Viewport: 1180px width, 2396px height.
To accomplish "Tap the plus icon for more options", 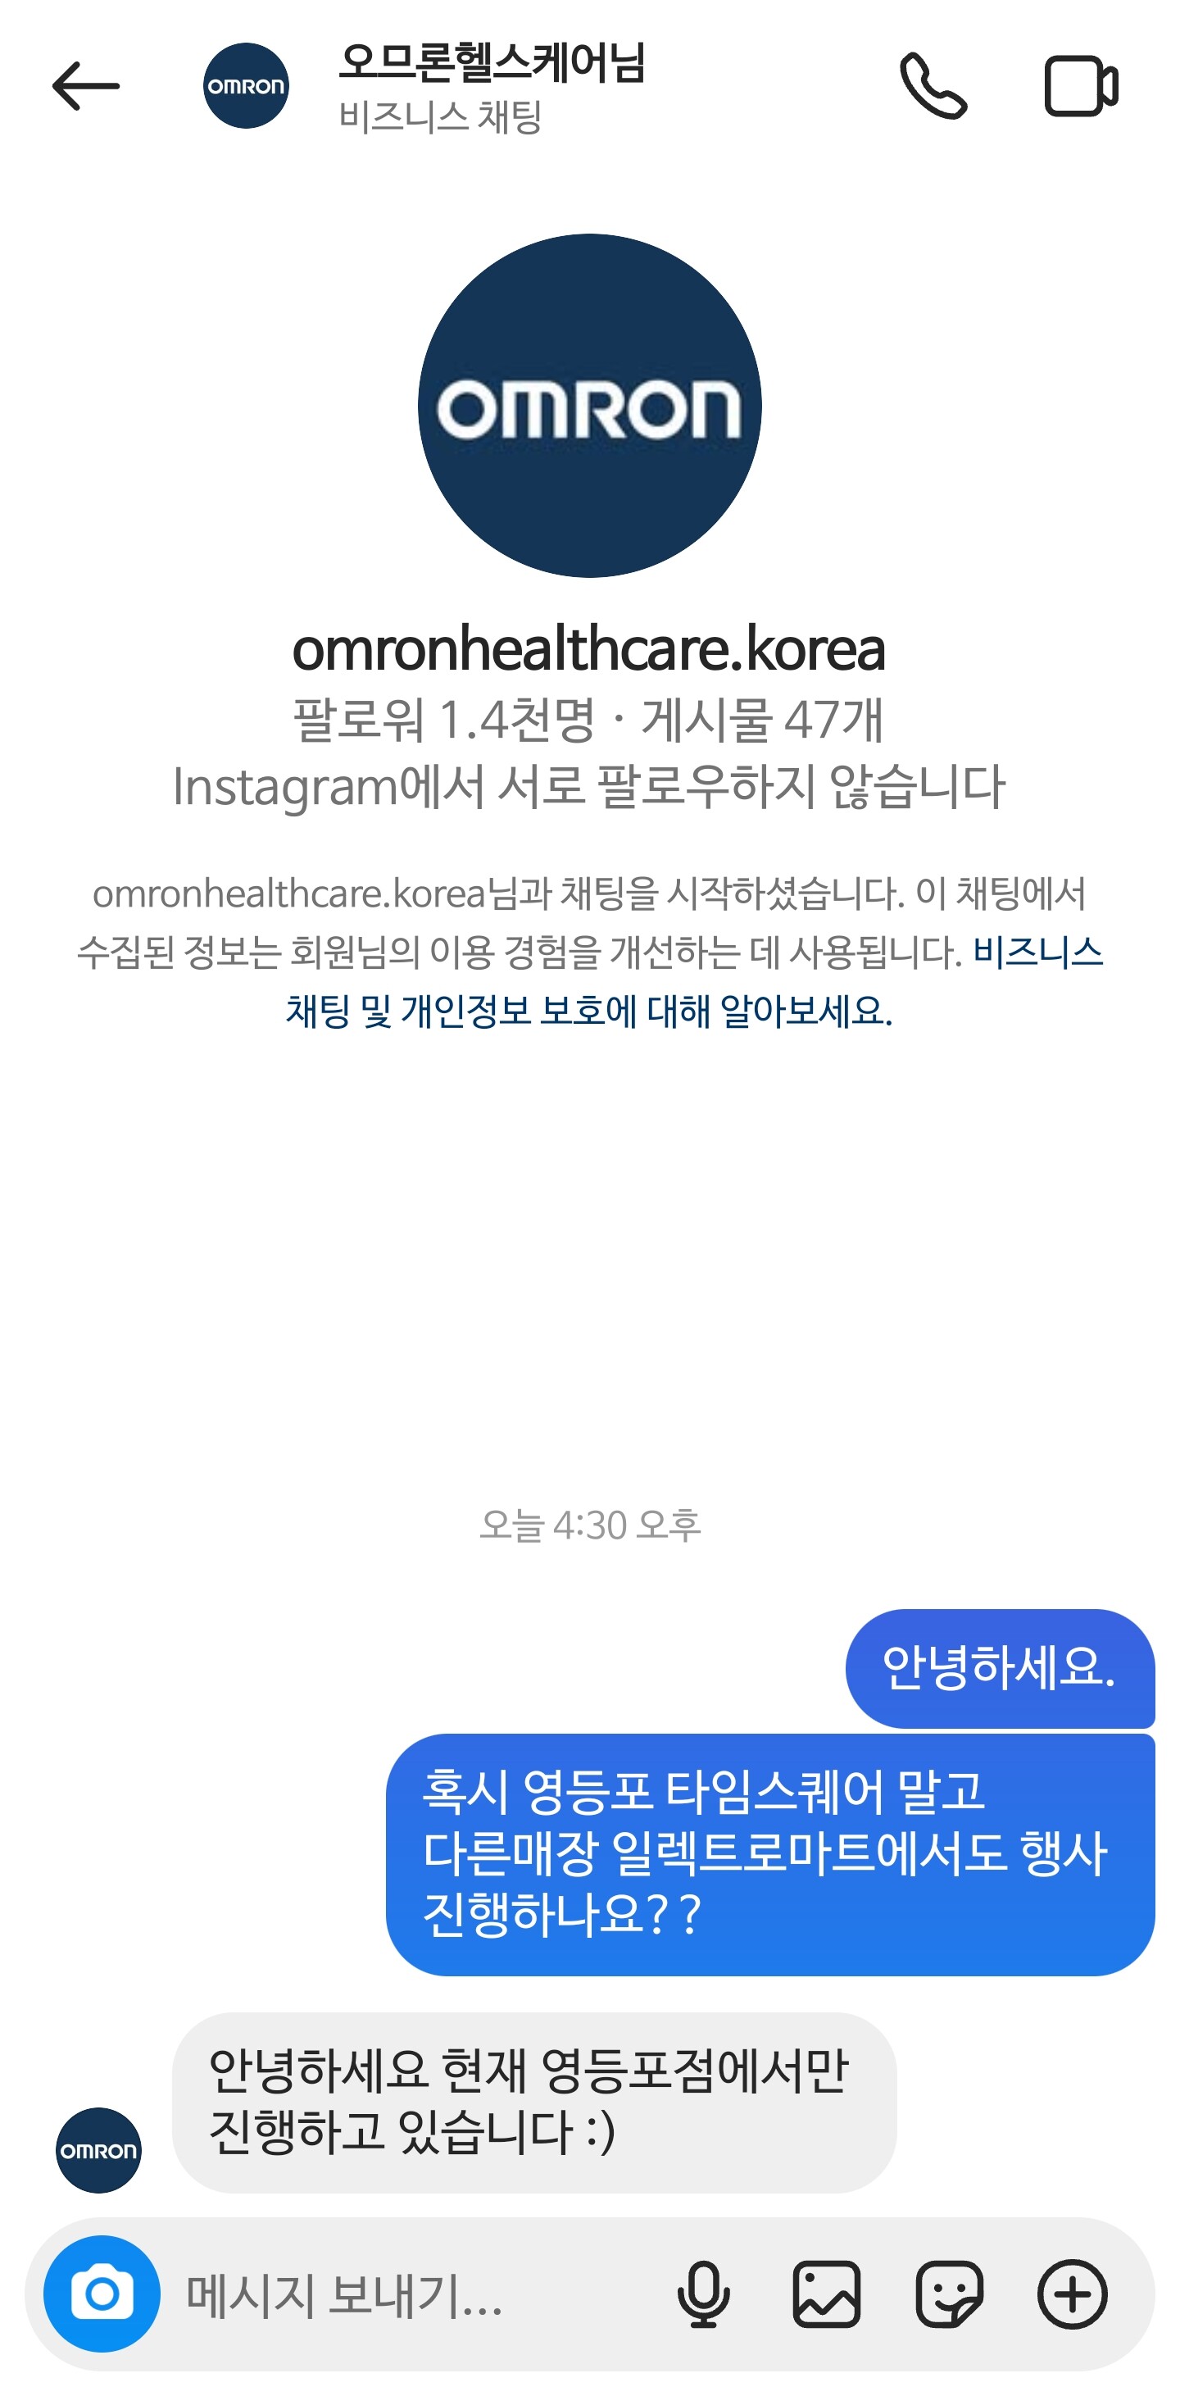I will coord(1072,2294).
